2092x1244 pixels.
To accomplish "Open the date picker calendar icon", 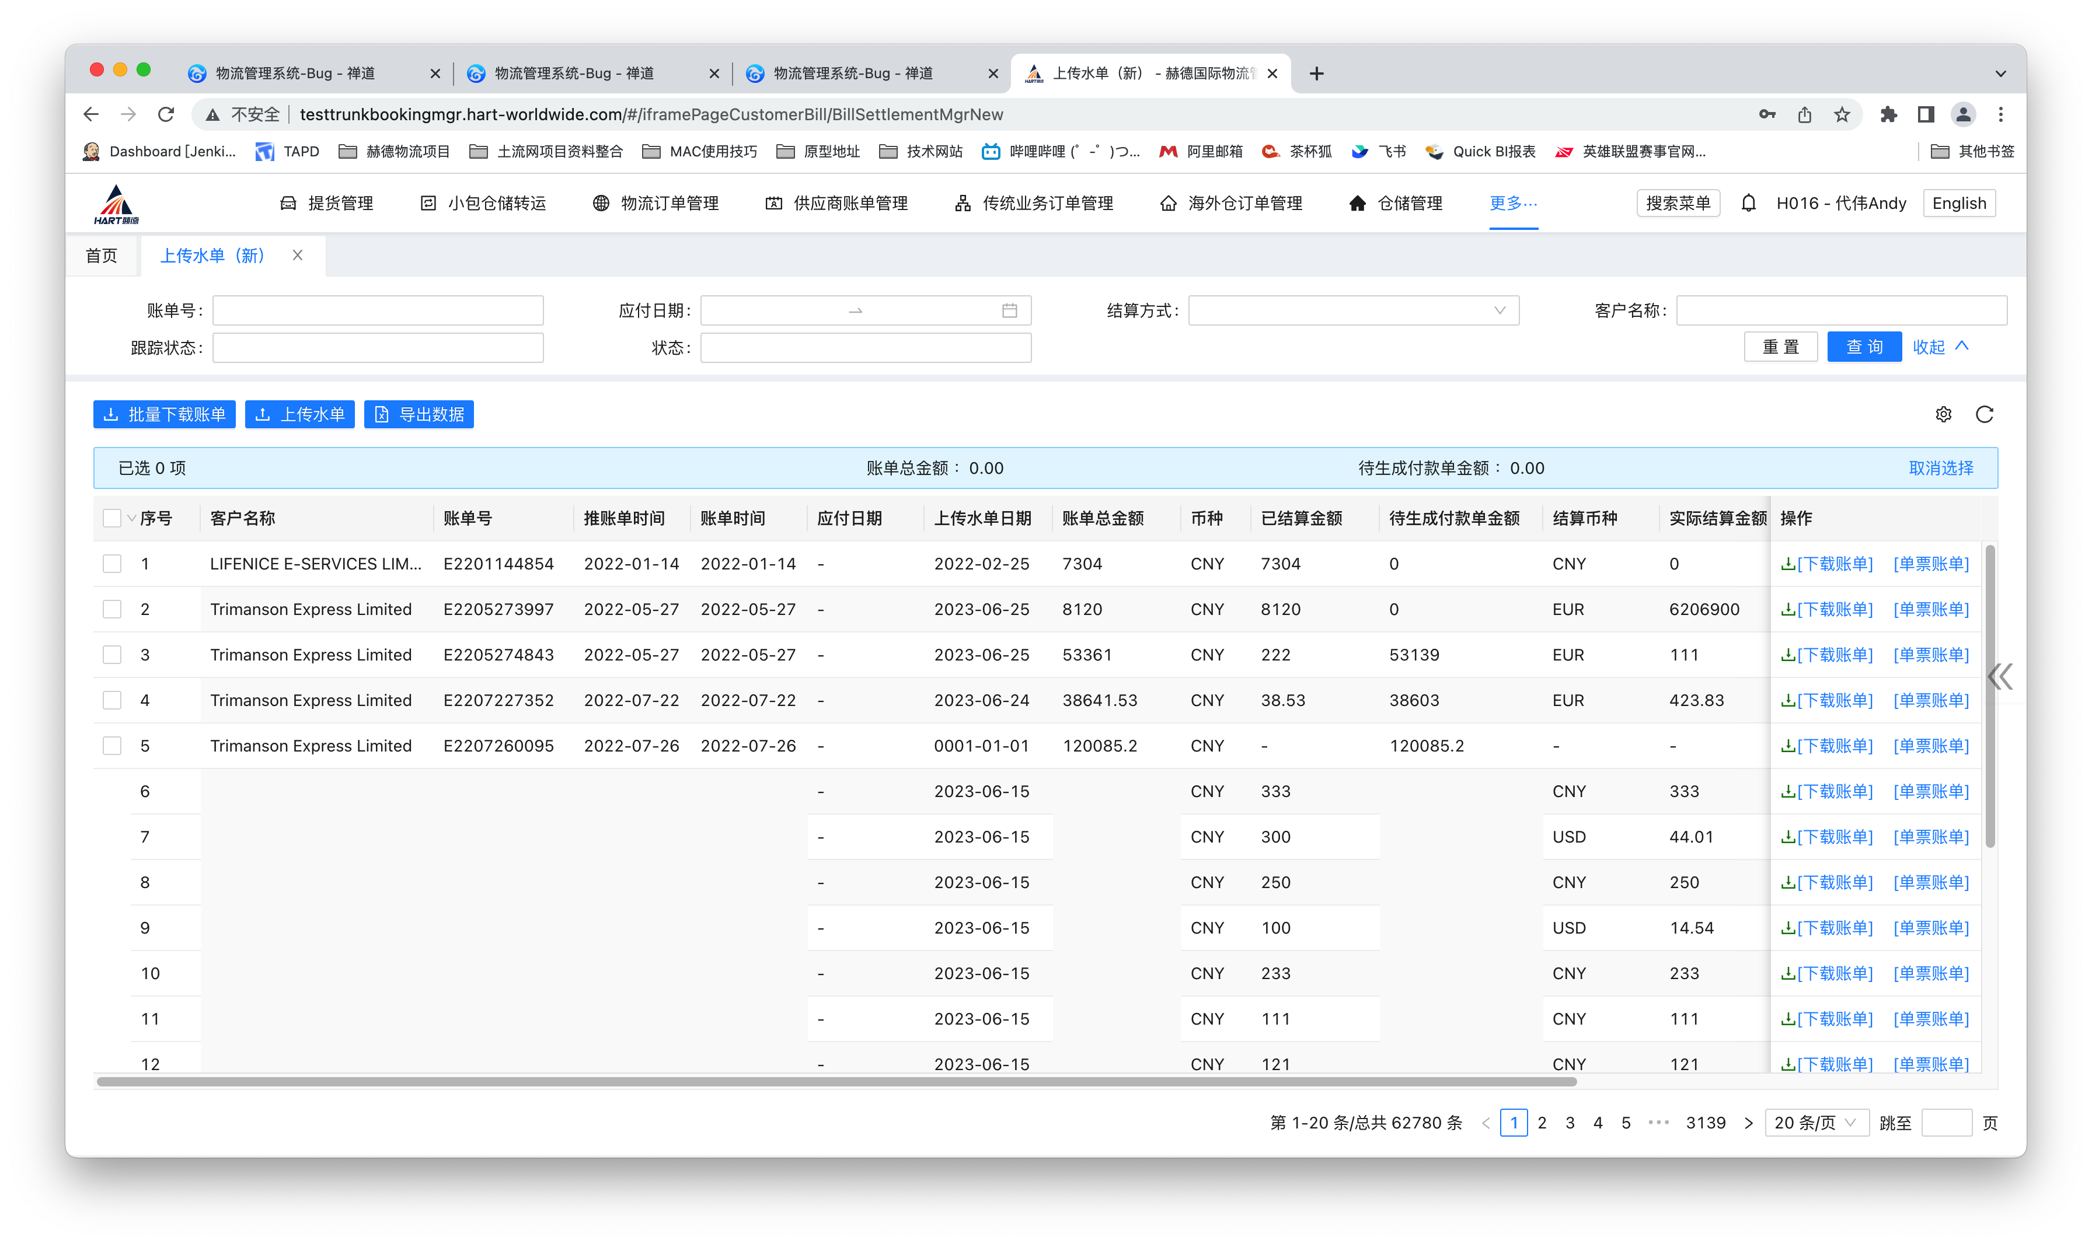I will [x=1009, y=310].
